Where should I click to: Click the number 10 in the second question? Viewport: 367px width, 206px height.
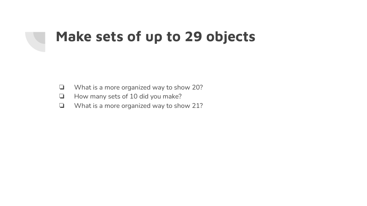[134, 96]
